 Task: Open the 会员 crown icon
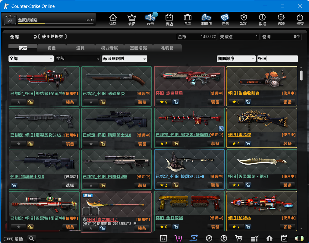click(x=132, y=20)
